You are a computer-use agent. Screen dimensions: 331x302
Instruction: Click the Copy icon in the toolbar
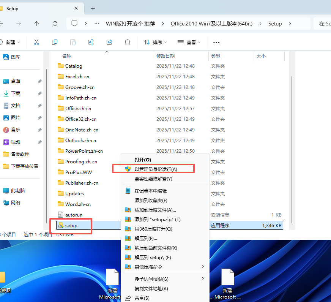[x=55, y=42]
